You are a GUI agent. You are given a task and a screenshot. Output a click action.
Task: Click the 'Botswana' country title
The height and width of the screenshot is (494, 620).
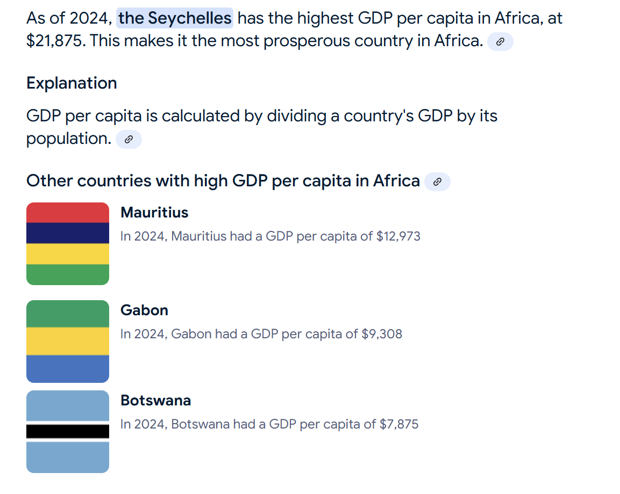(155, 401)
